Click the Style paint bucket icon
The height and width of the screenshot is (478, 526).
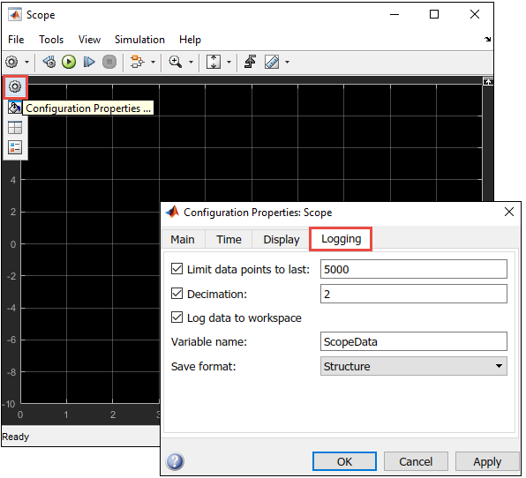point(14,108)
